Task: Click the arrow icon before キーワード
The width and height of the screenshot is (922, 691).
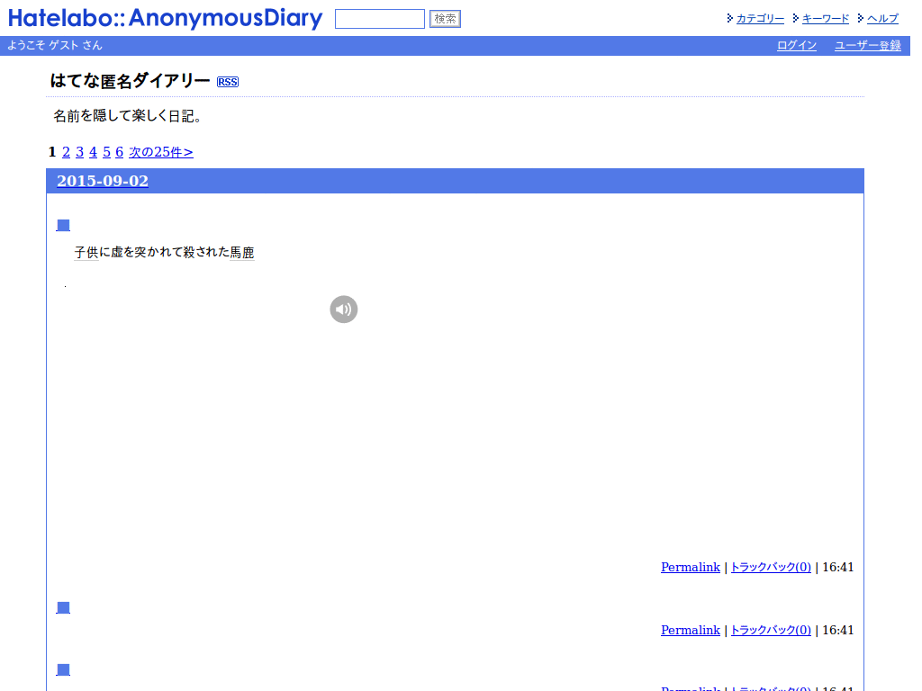Action: (796, 17)
